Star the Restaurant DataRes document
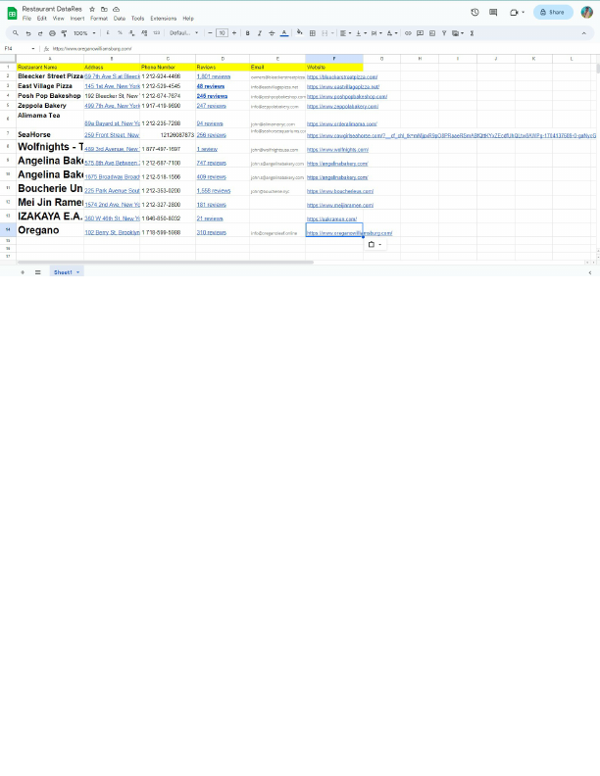The height and width of the screenshot is (776, 600). (x=92, y=10)
